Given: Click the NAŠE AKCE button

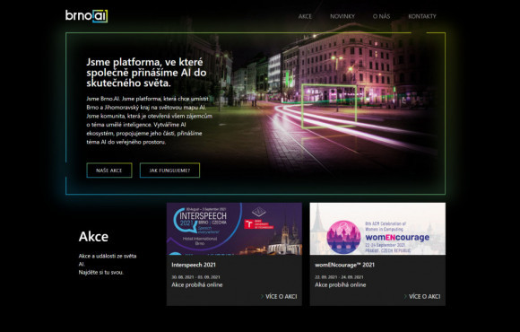Looking at the screenshot, I should tap(109, 170).
